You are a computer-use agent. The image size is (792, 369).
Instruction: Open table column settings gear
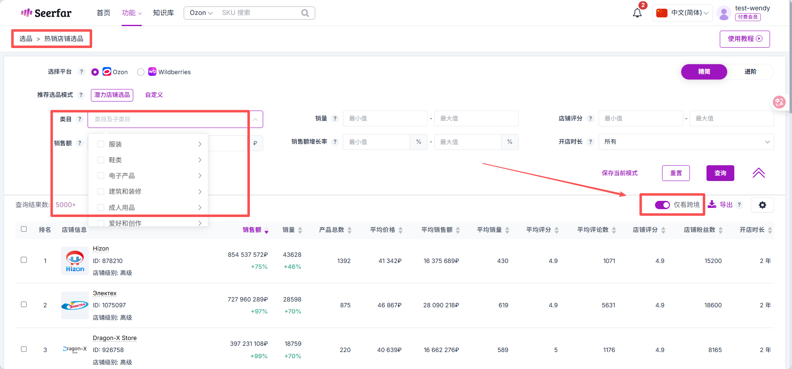(762, 205)
